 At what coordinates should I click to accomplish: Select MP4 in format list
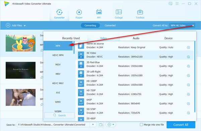(58, 46)
